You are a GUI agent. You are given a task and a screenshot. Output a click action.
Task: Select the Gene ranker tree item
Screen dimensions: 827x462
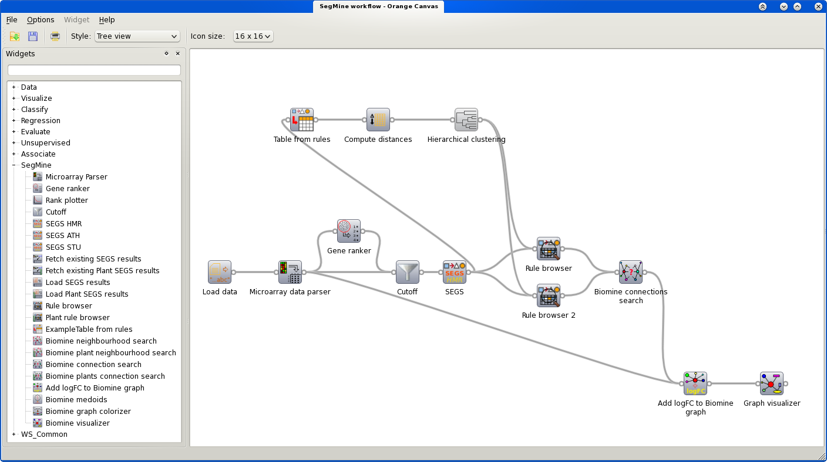coord(68,189)
